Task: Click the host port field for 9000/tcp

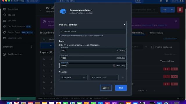Action: (92, 58)
